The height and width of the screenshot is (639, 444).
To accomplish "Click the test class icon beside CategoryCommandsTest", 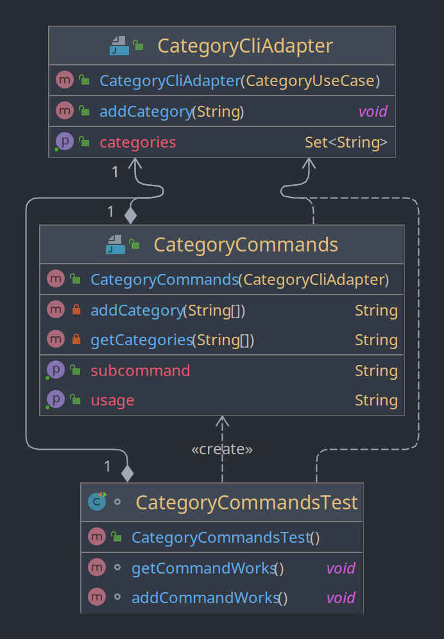I will pyautogui.click(x=98, y=501).
